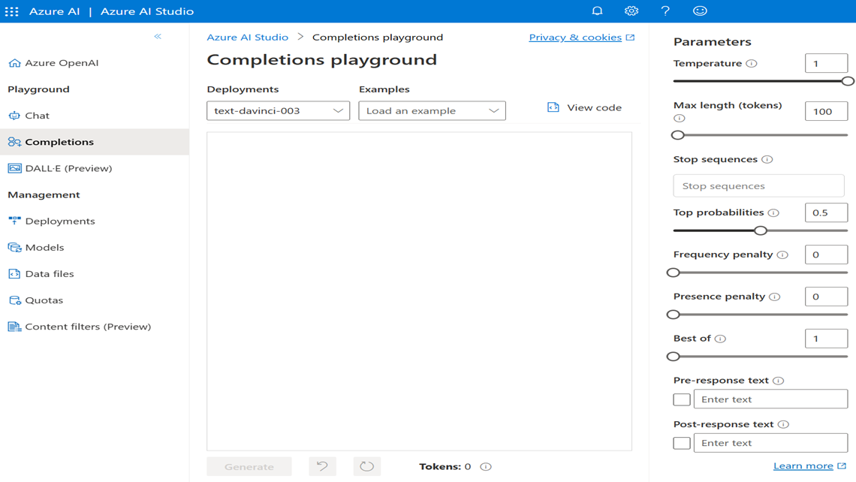The width and height of the screenshot is (856, 482).
Task: Click the Temperature info icon
Action: [x=751, y=63]
